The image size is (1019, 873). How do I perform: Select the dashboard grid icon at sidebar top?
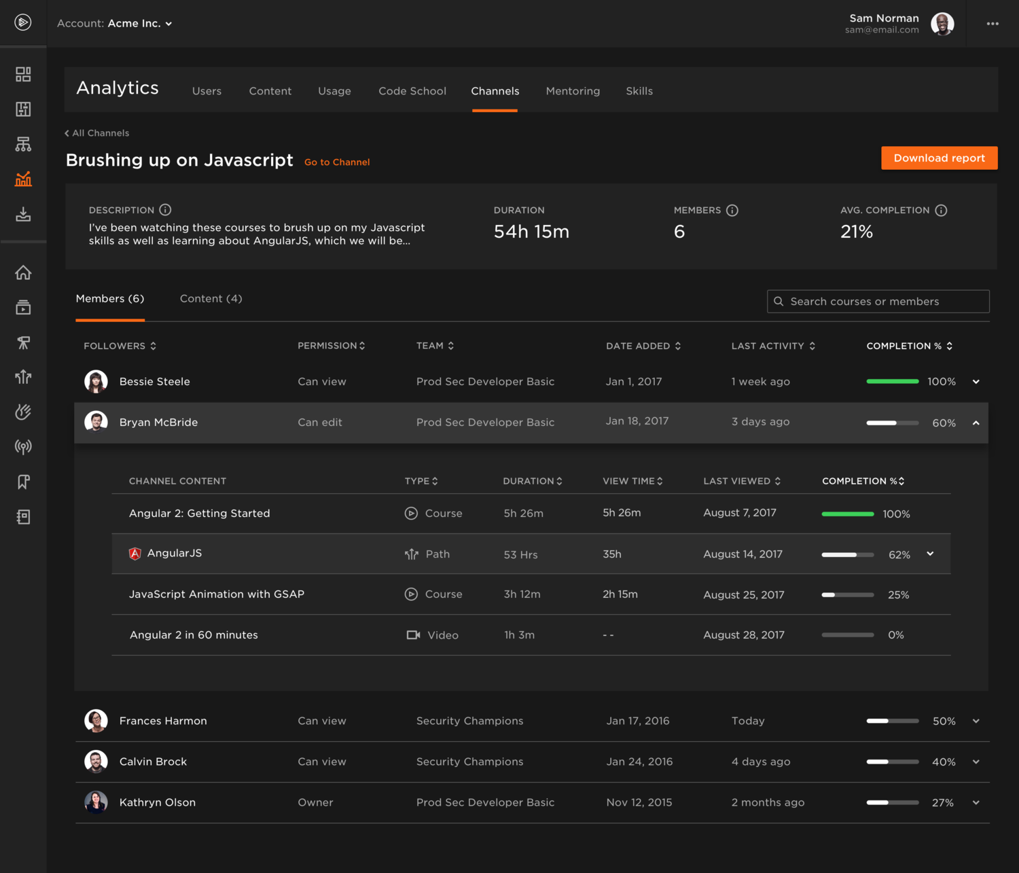click(23, 75)
